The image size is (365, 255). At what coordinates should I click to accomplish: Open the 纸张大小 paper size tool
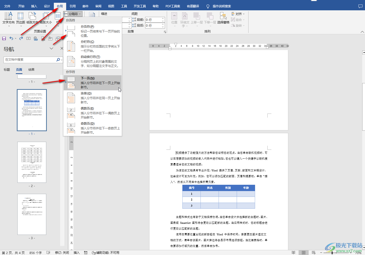(46, 19)
